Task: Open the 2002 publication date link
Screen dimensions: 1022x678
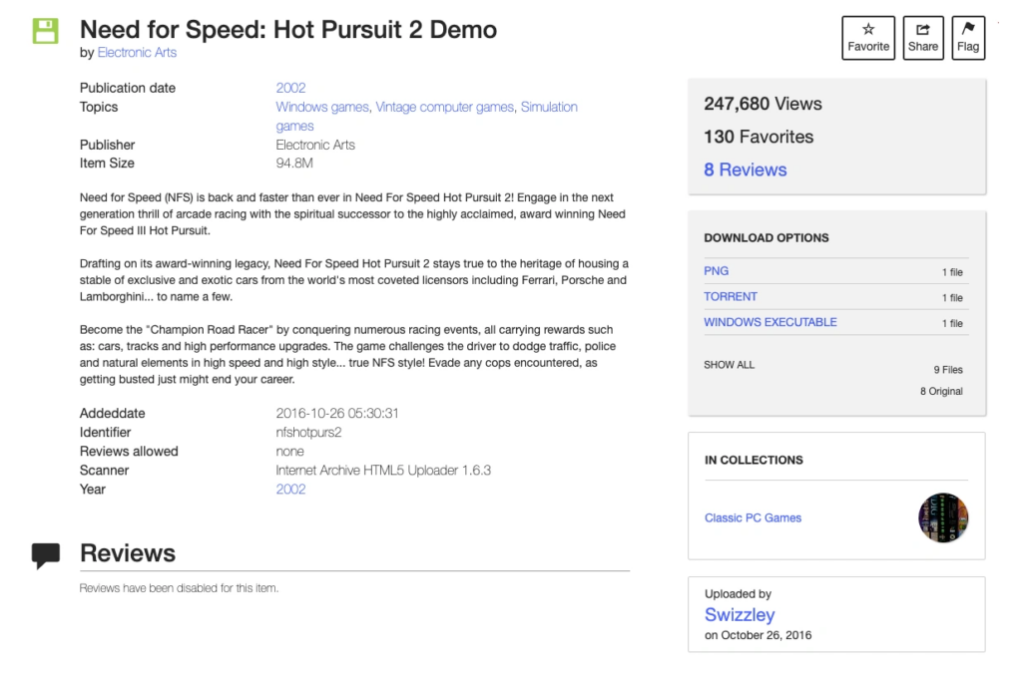Action: (x=290, y=88)
